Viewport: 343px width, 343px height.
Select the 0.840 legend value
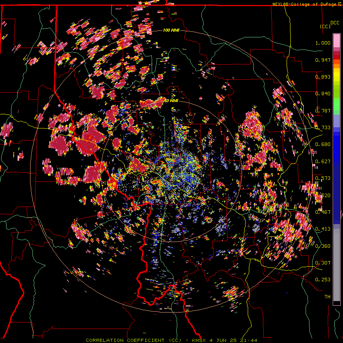pos(323,94)
